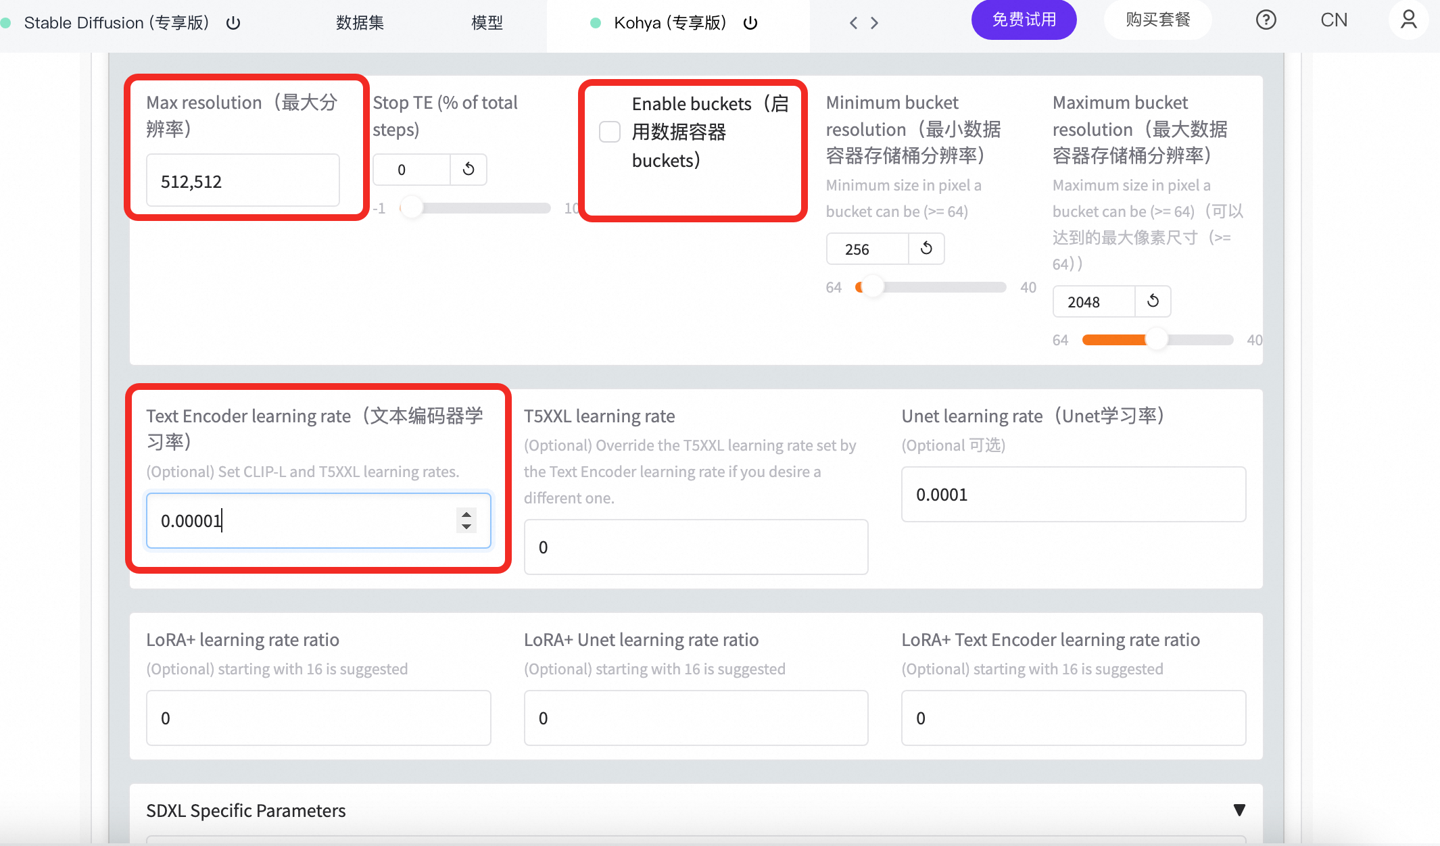The height and width of the screenshot is (846, 1440).
Task: Open the 数据集 tab
Action: [360, 23]
